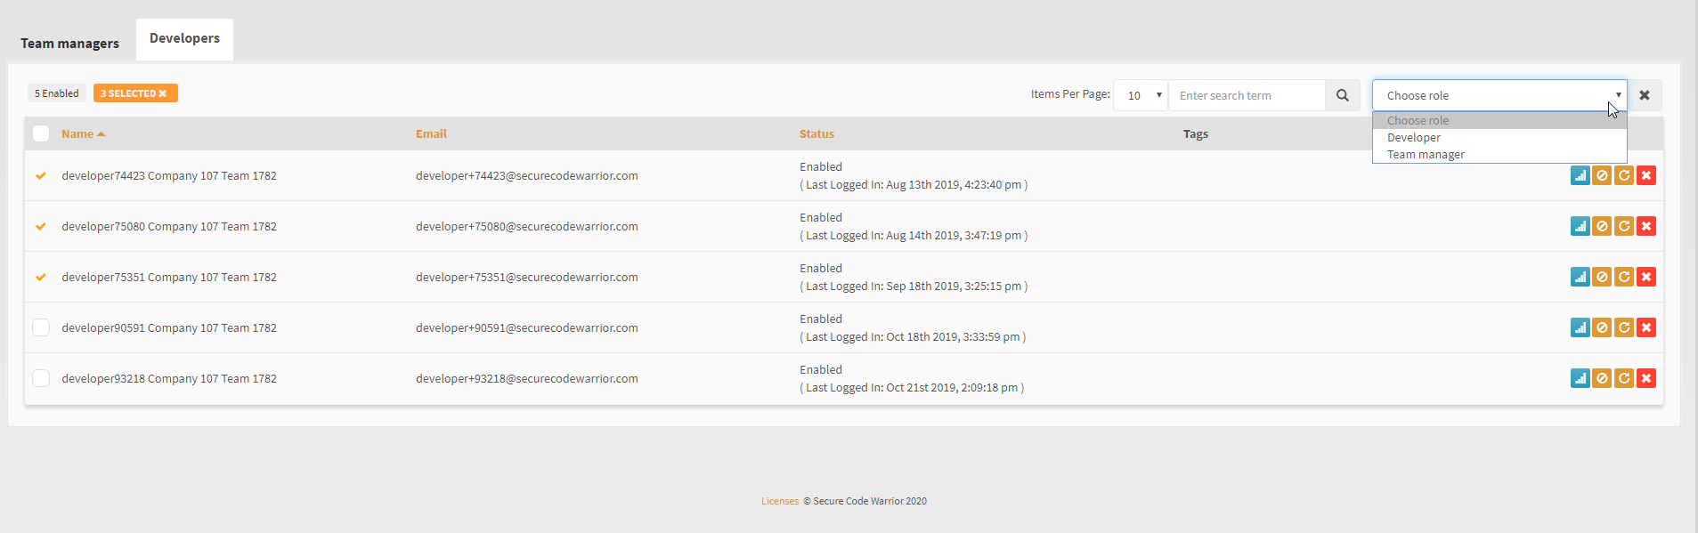Image resolution: width=1698 pixels, height=533 pixels.
Task: Click the Last Logged In Sep 18th 2019 text
Action: 914,287
